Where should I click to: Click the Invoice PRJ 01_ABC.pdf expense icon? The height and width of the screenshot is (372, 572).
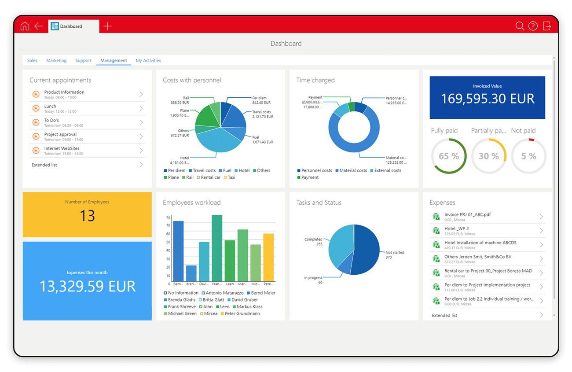tap(436, 217)
